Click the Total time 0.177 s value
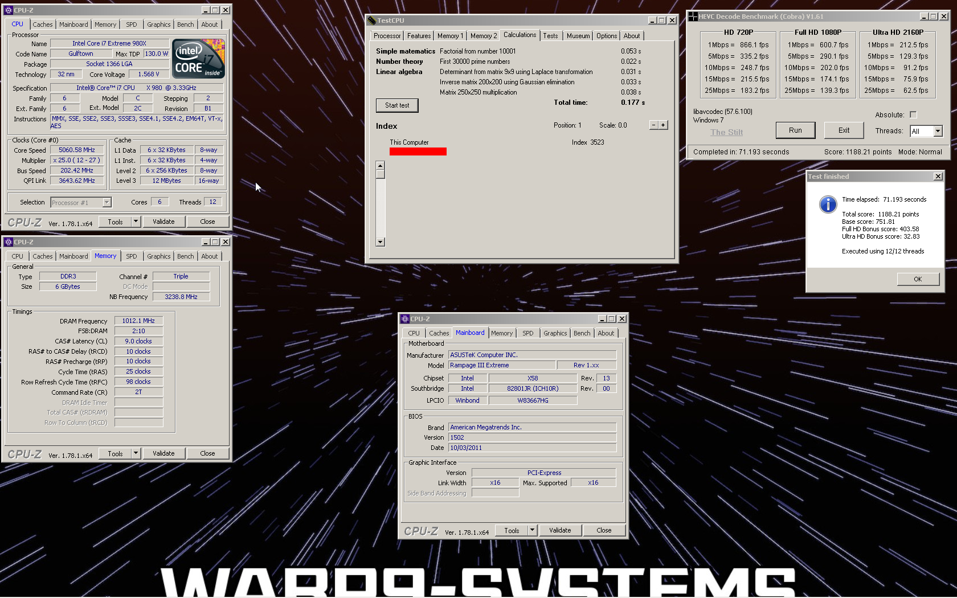Screen dimensions: 957x598 click(x=633, y=103)
